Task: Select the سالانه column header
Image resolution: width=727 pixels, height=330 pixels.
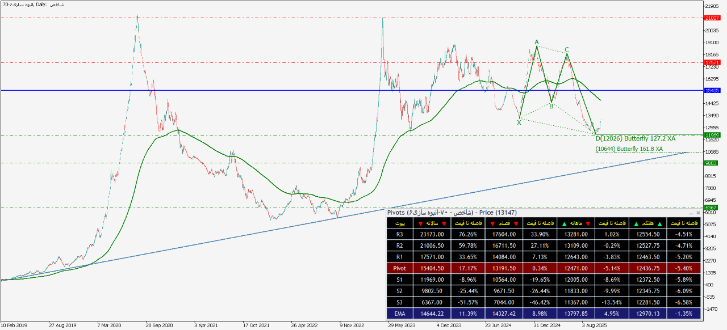Action: tap(436, 225)
